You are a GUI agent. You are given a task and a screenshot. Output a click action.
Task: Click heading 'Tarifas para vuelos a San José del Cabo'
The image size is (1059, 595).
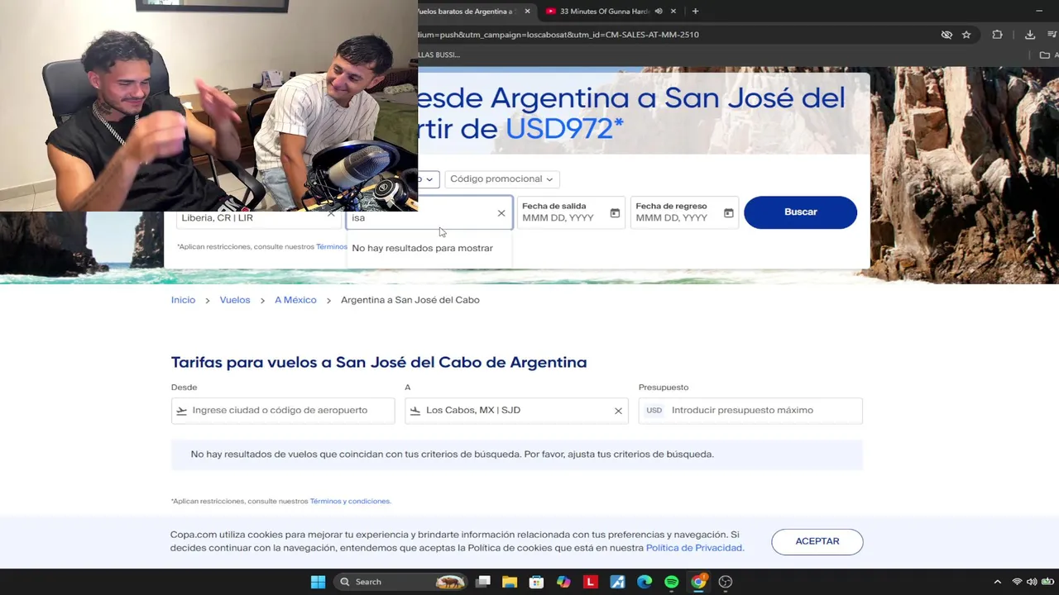(379, 362)
